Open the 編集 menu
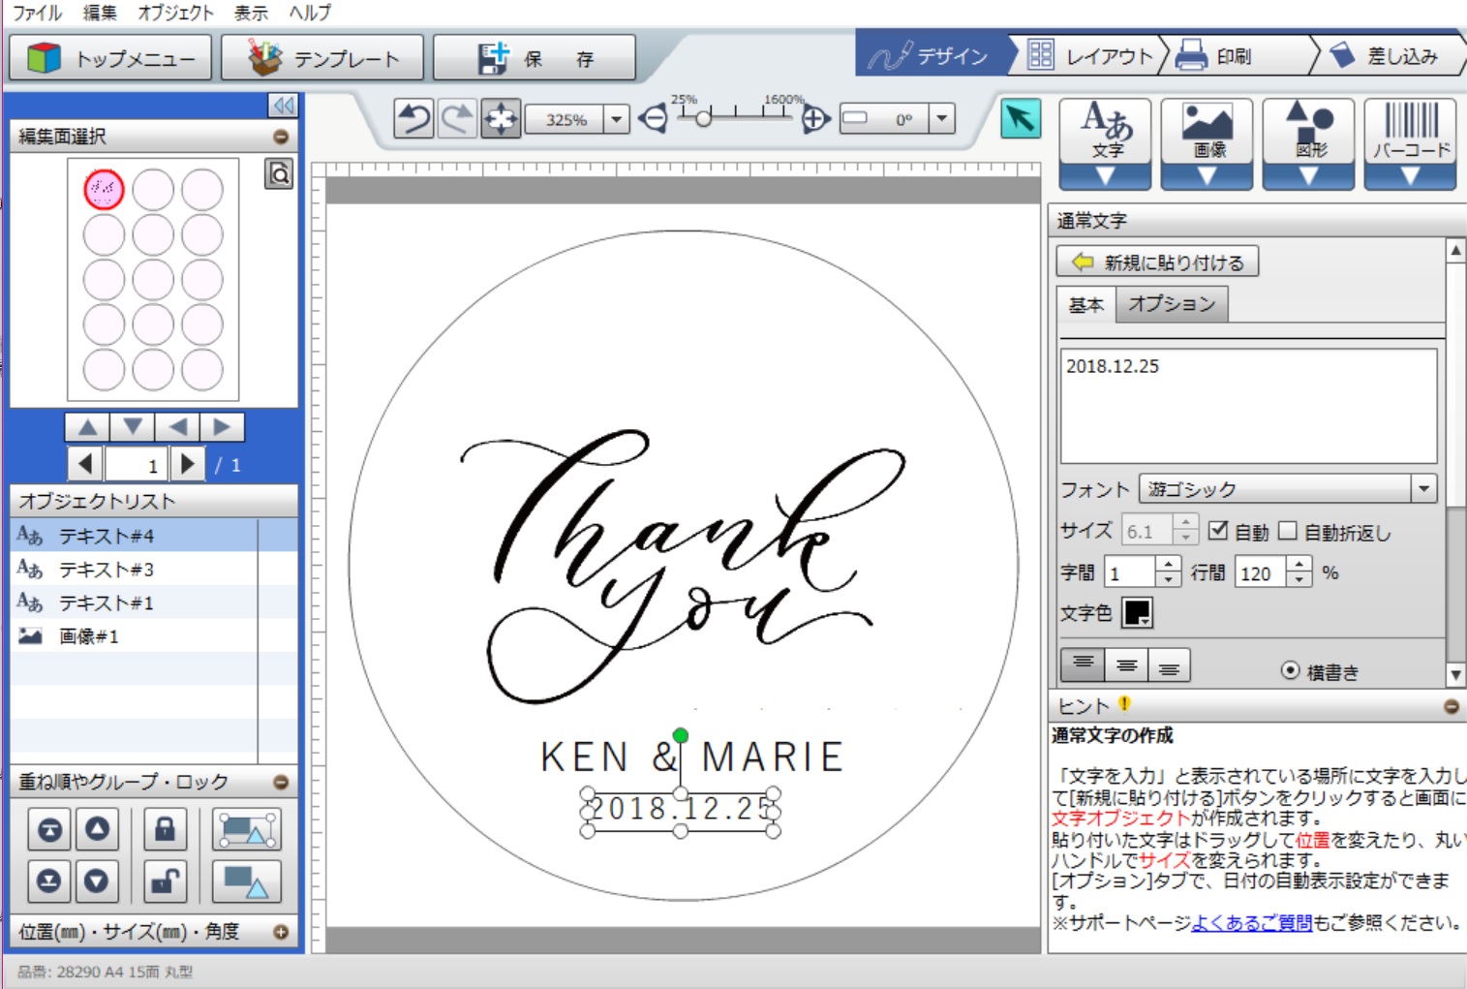1467x989 pixels. [x=100, y=13]
